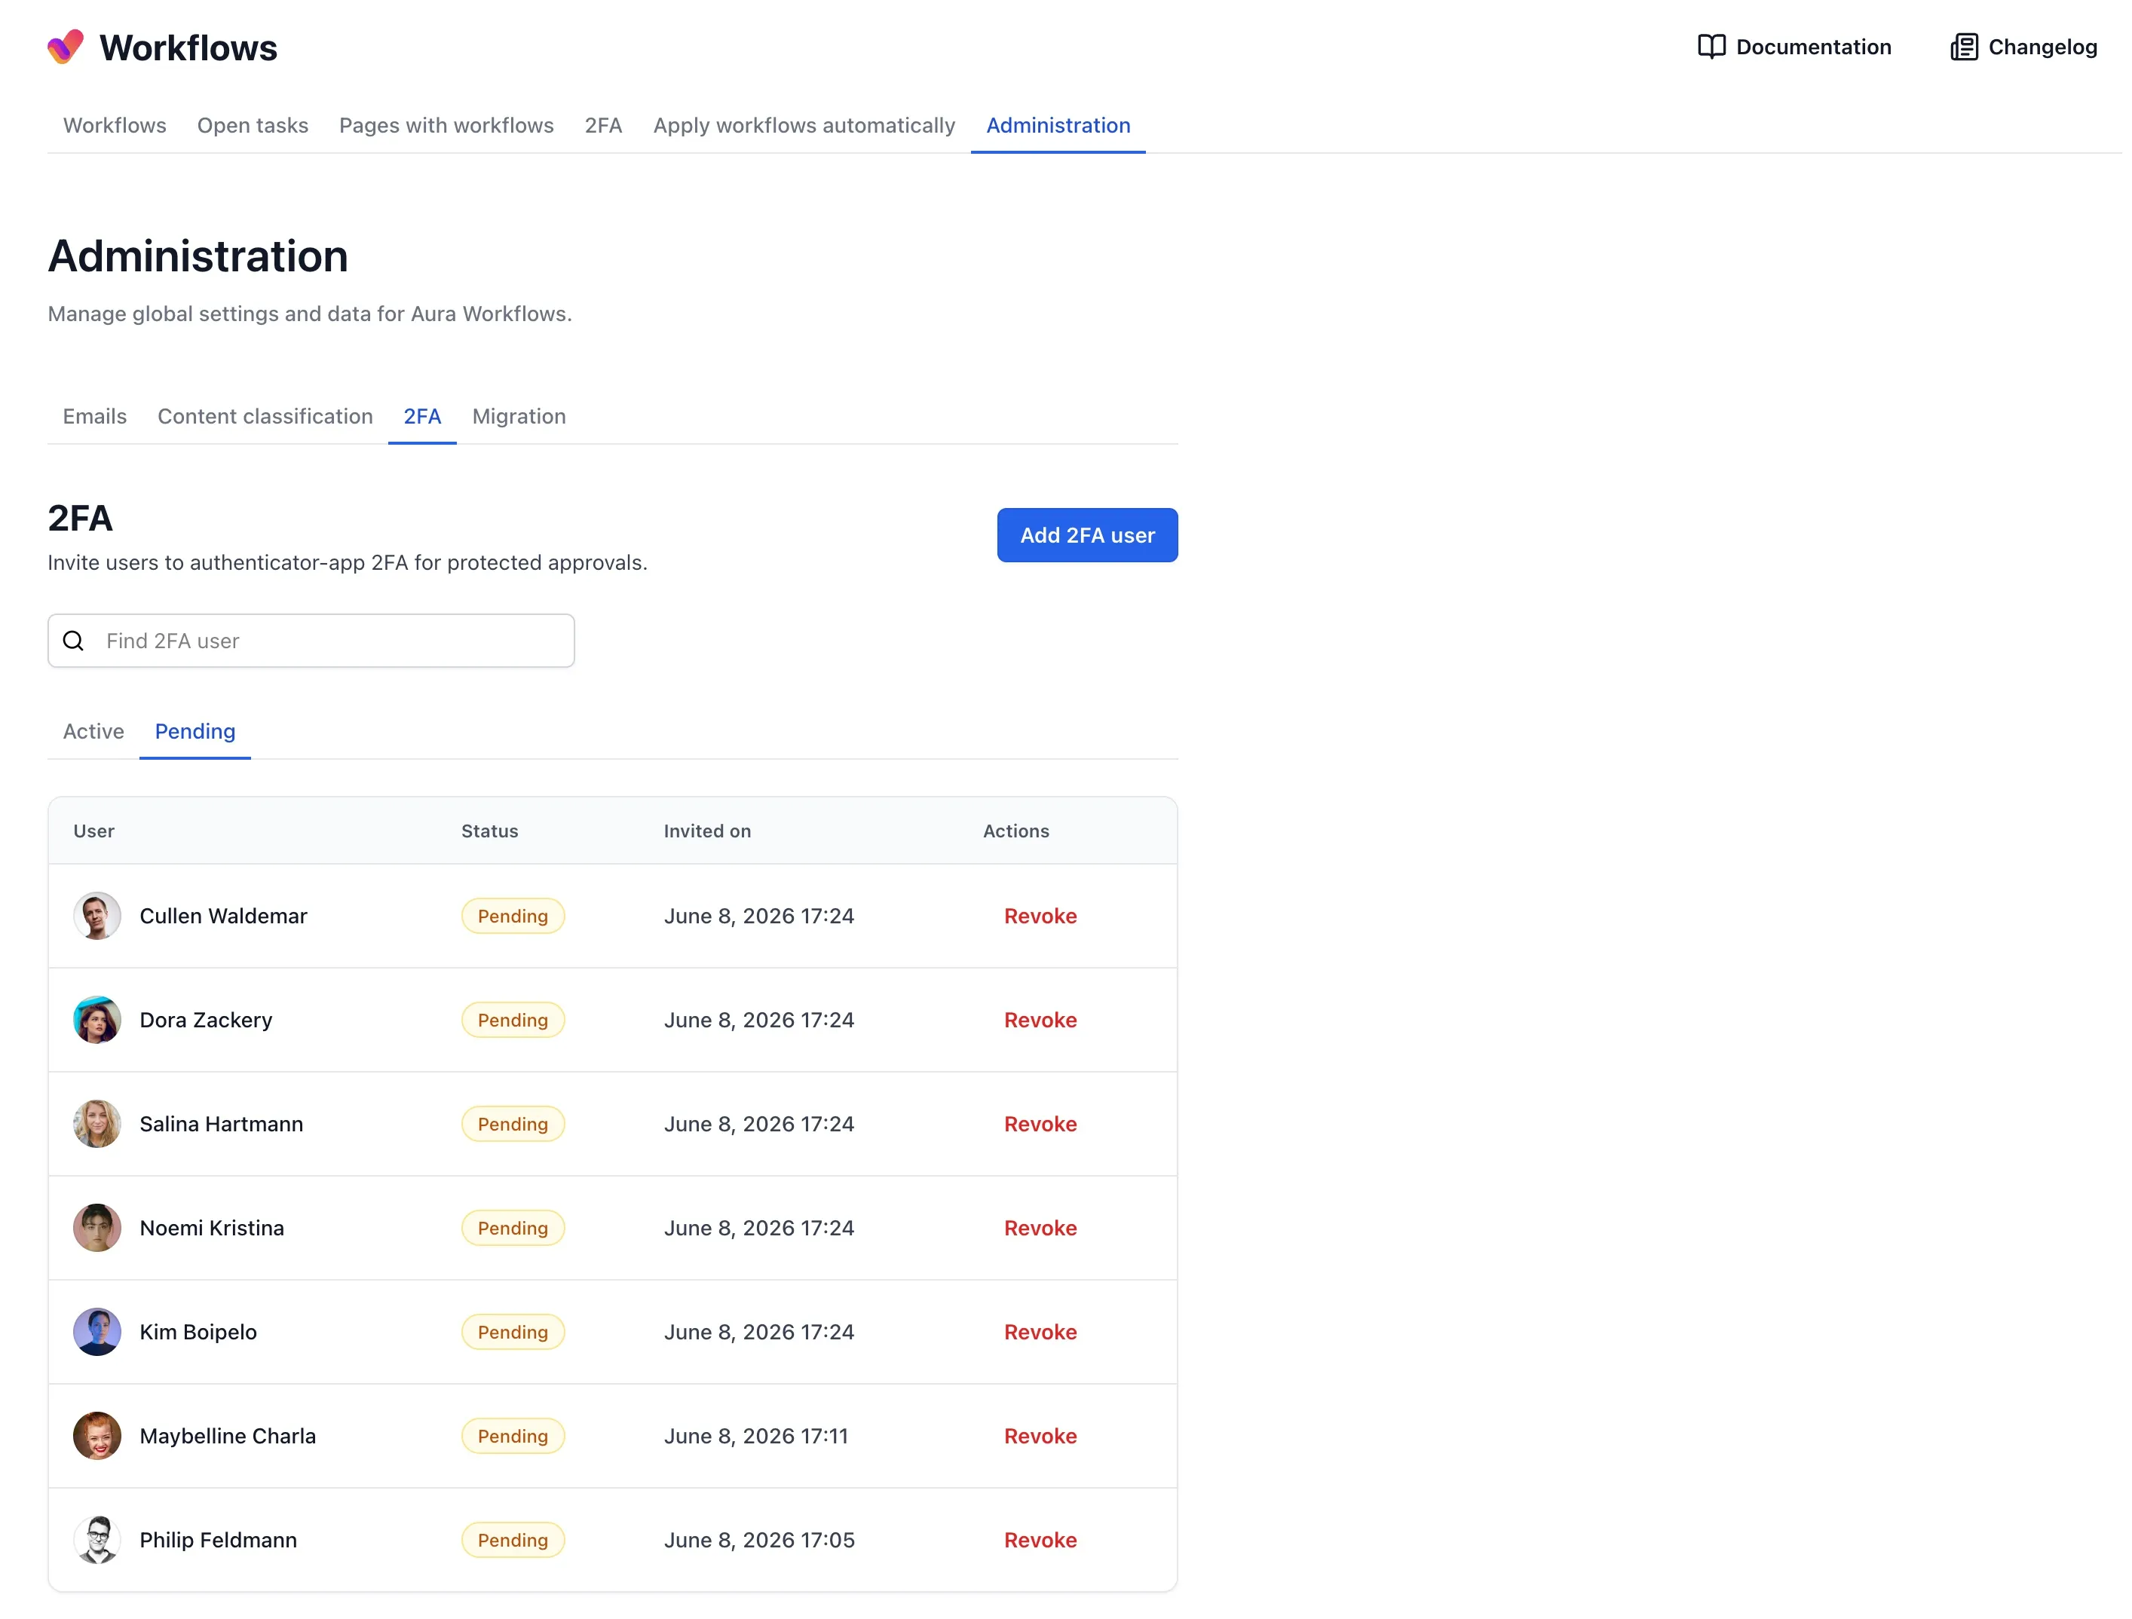Click Noemi Kristina's avatar
Viewport: 2132px width, 1619px height.
[97, 1228]
